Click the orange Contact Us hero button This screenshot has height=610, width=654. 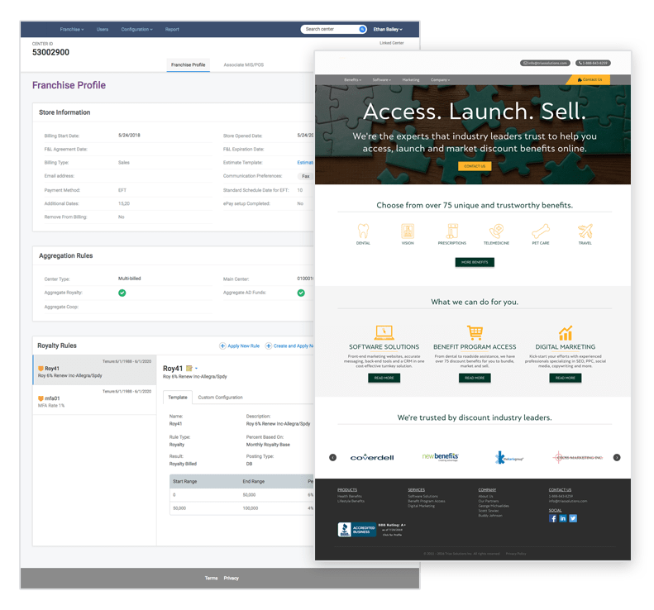pos(475,166)
